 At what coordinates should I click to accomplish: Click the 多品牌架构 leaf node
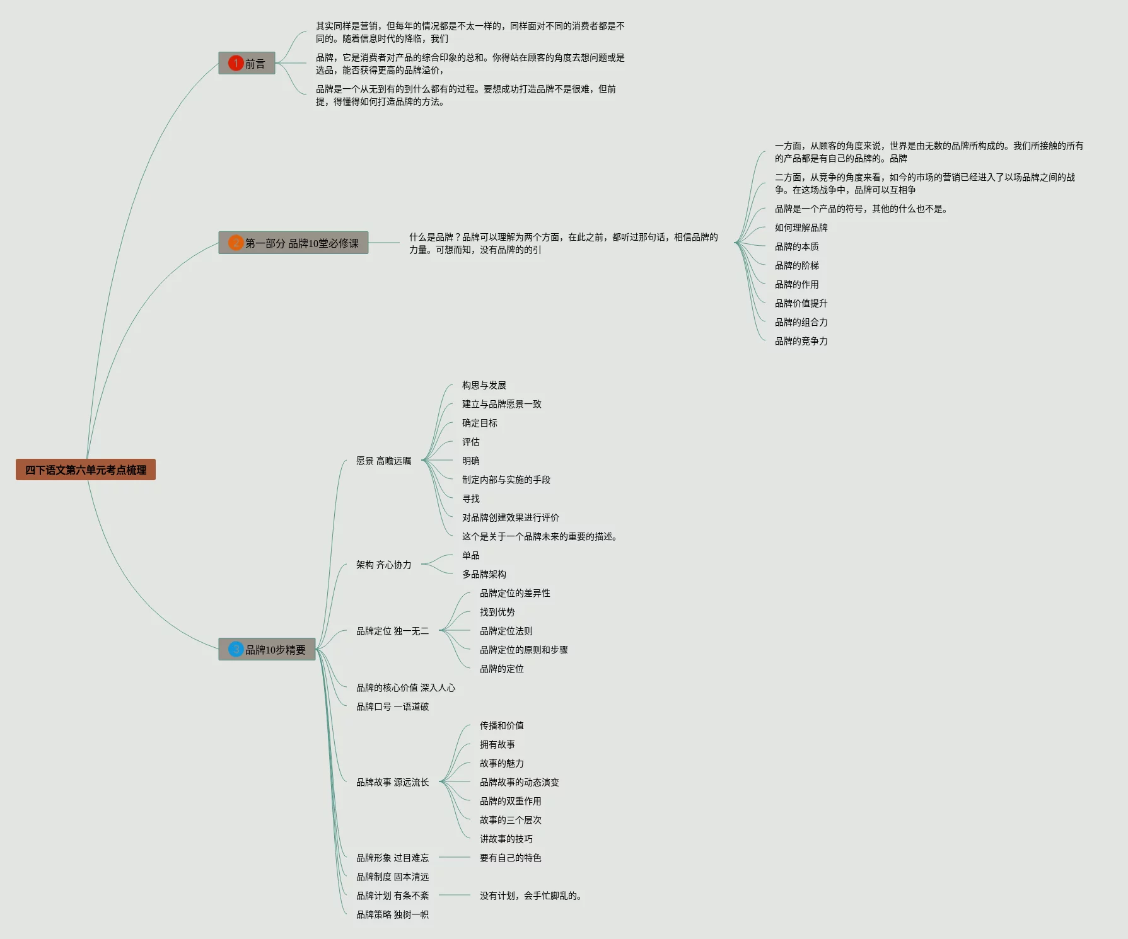[484, 574]
